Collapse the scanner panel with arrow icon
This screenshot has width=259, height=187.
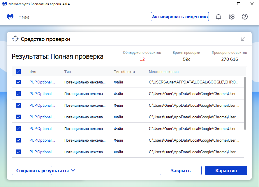point(243,39)
